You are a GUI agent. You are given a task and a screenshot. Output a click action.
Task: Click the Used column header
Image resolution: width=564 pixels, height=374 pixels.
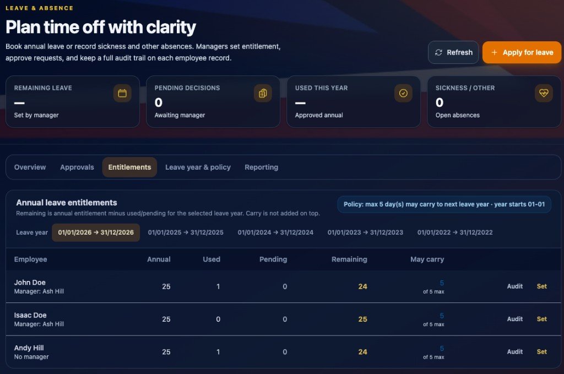tap(211, 259)
